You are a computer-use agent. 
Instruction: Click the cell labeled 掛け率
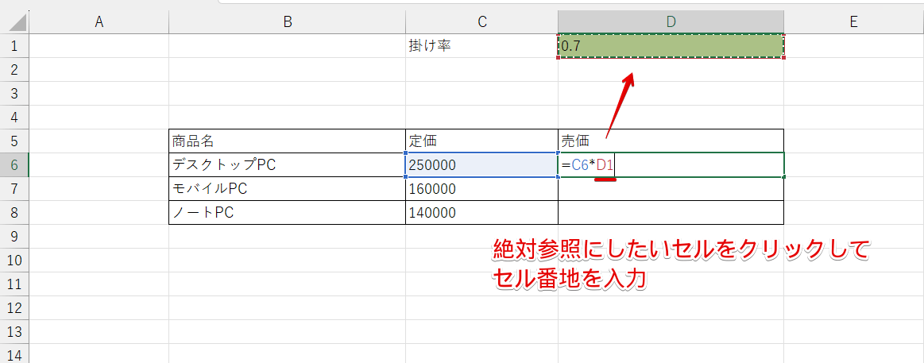pyautogui.click(x=482, y=46)
